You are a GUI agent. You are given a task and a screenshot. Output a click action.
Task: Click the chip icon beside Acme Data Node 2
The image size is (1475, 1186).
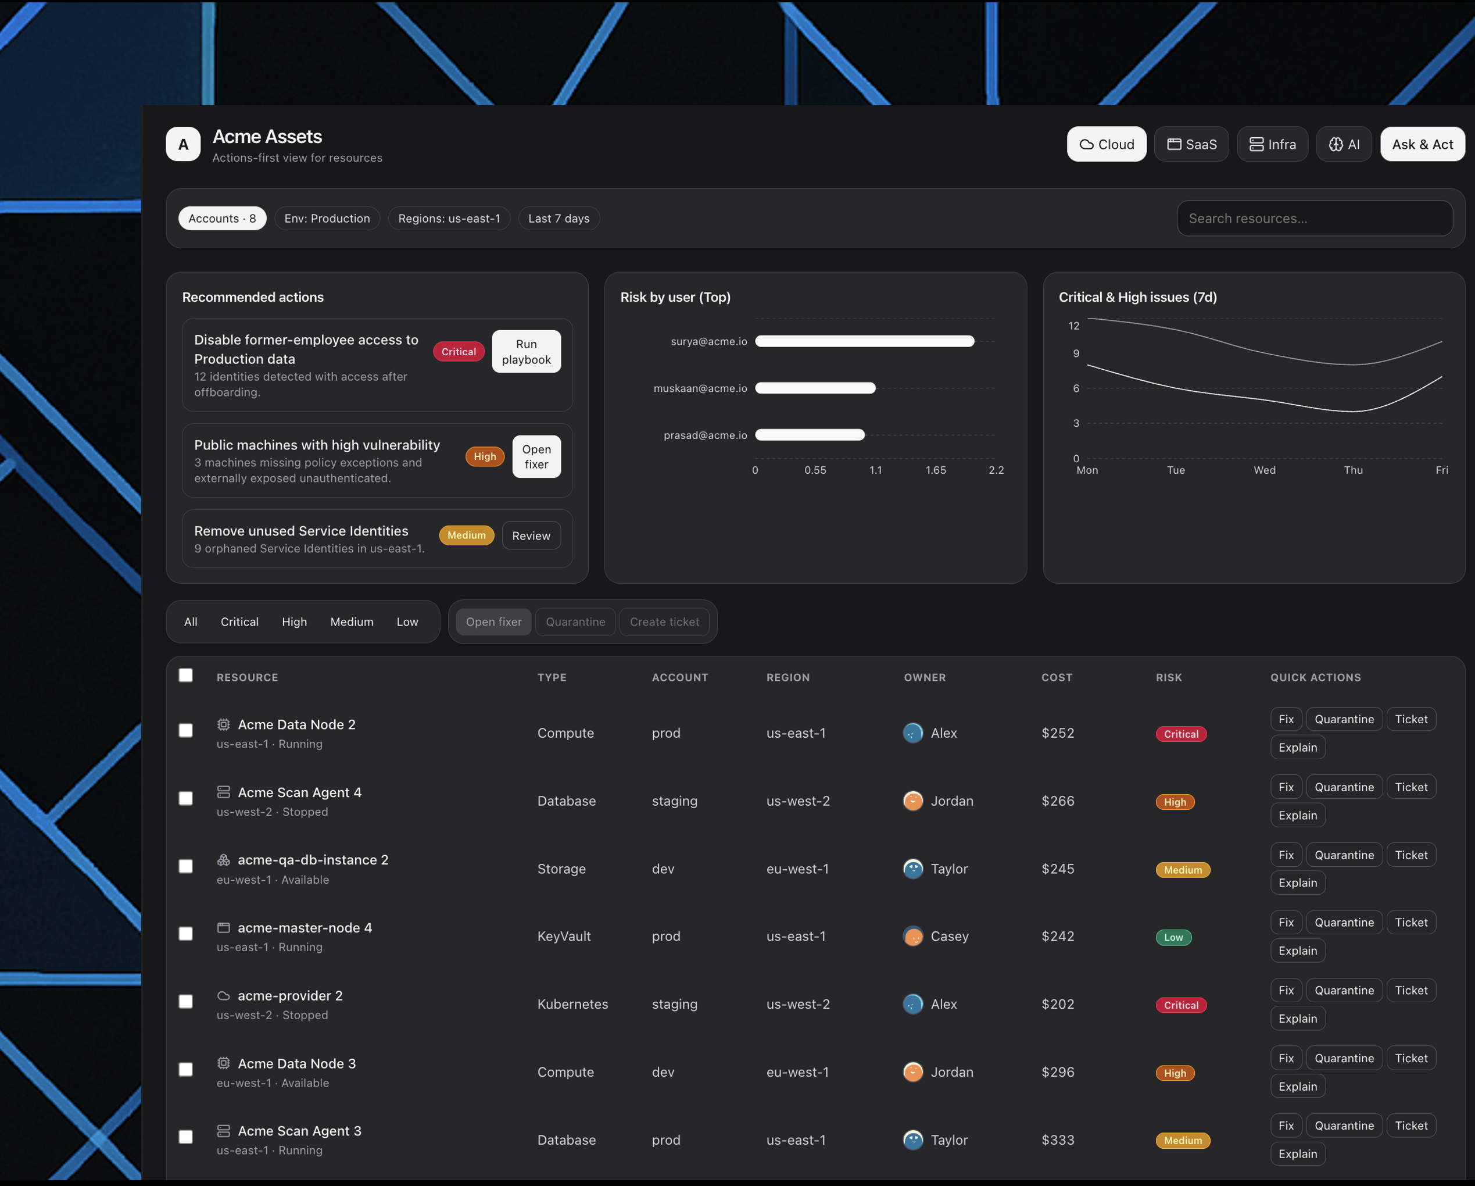[223, 724]
